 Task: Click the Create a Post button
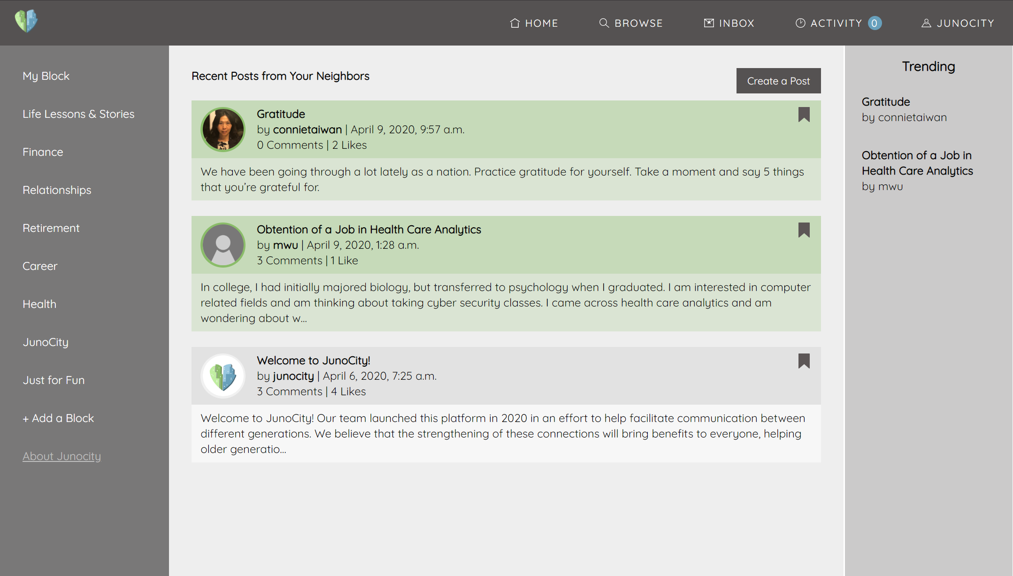[778, 81]
